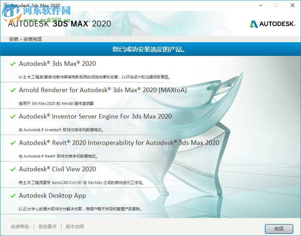Click the green success banner message

(150, 49)
